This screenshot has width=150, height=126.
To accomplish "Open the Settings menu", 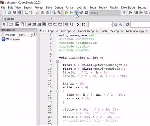I will (x=143, y=7).
